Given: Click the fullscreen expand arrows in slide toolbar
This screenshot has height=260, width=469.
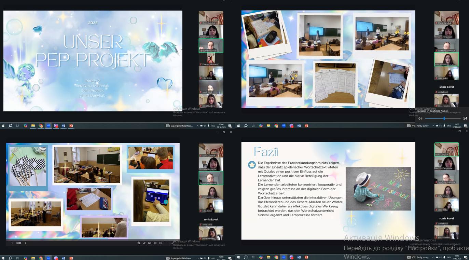Looking at the screenshot, I should click(x=172, y=243).
